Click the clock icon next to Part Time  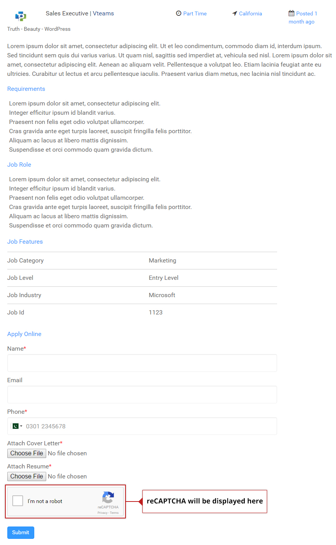coord(179,13)
